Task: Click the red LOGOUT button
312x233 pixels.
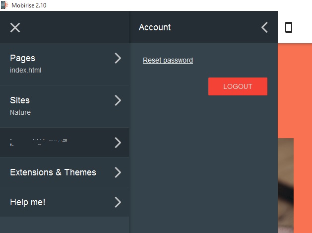Action: tap(238, 86)
